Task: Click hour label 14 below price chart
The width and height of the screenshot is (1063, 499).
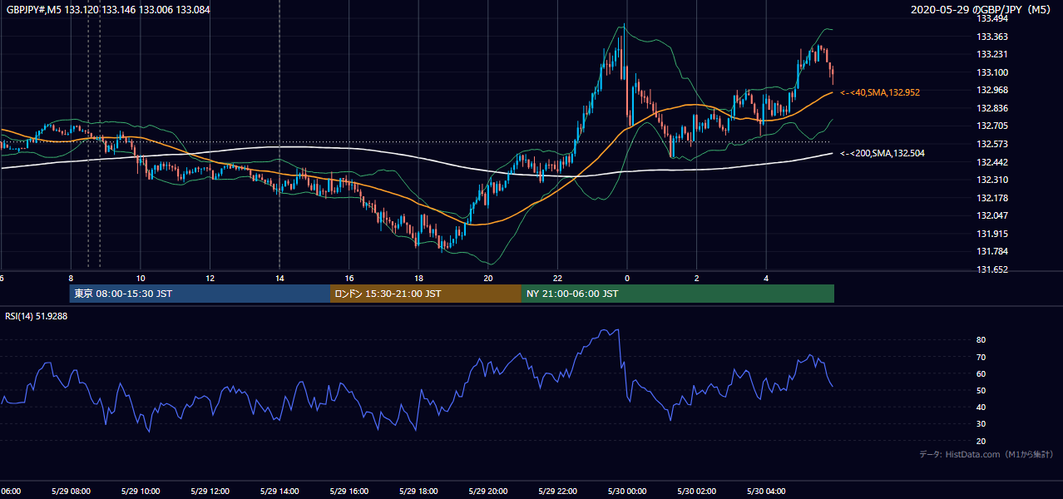Action: pos(279,279)
